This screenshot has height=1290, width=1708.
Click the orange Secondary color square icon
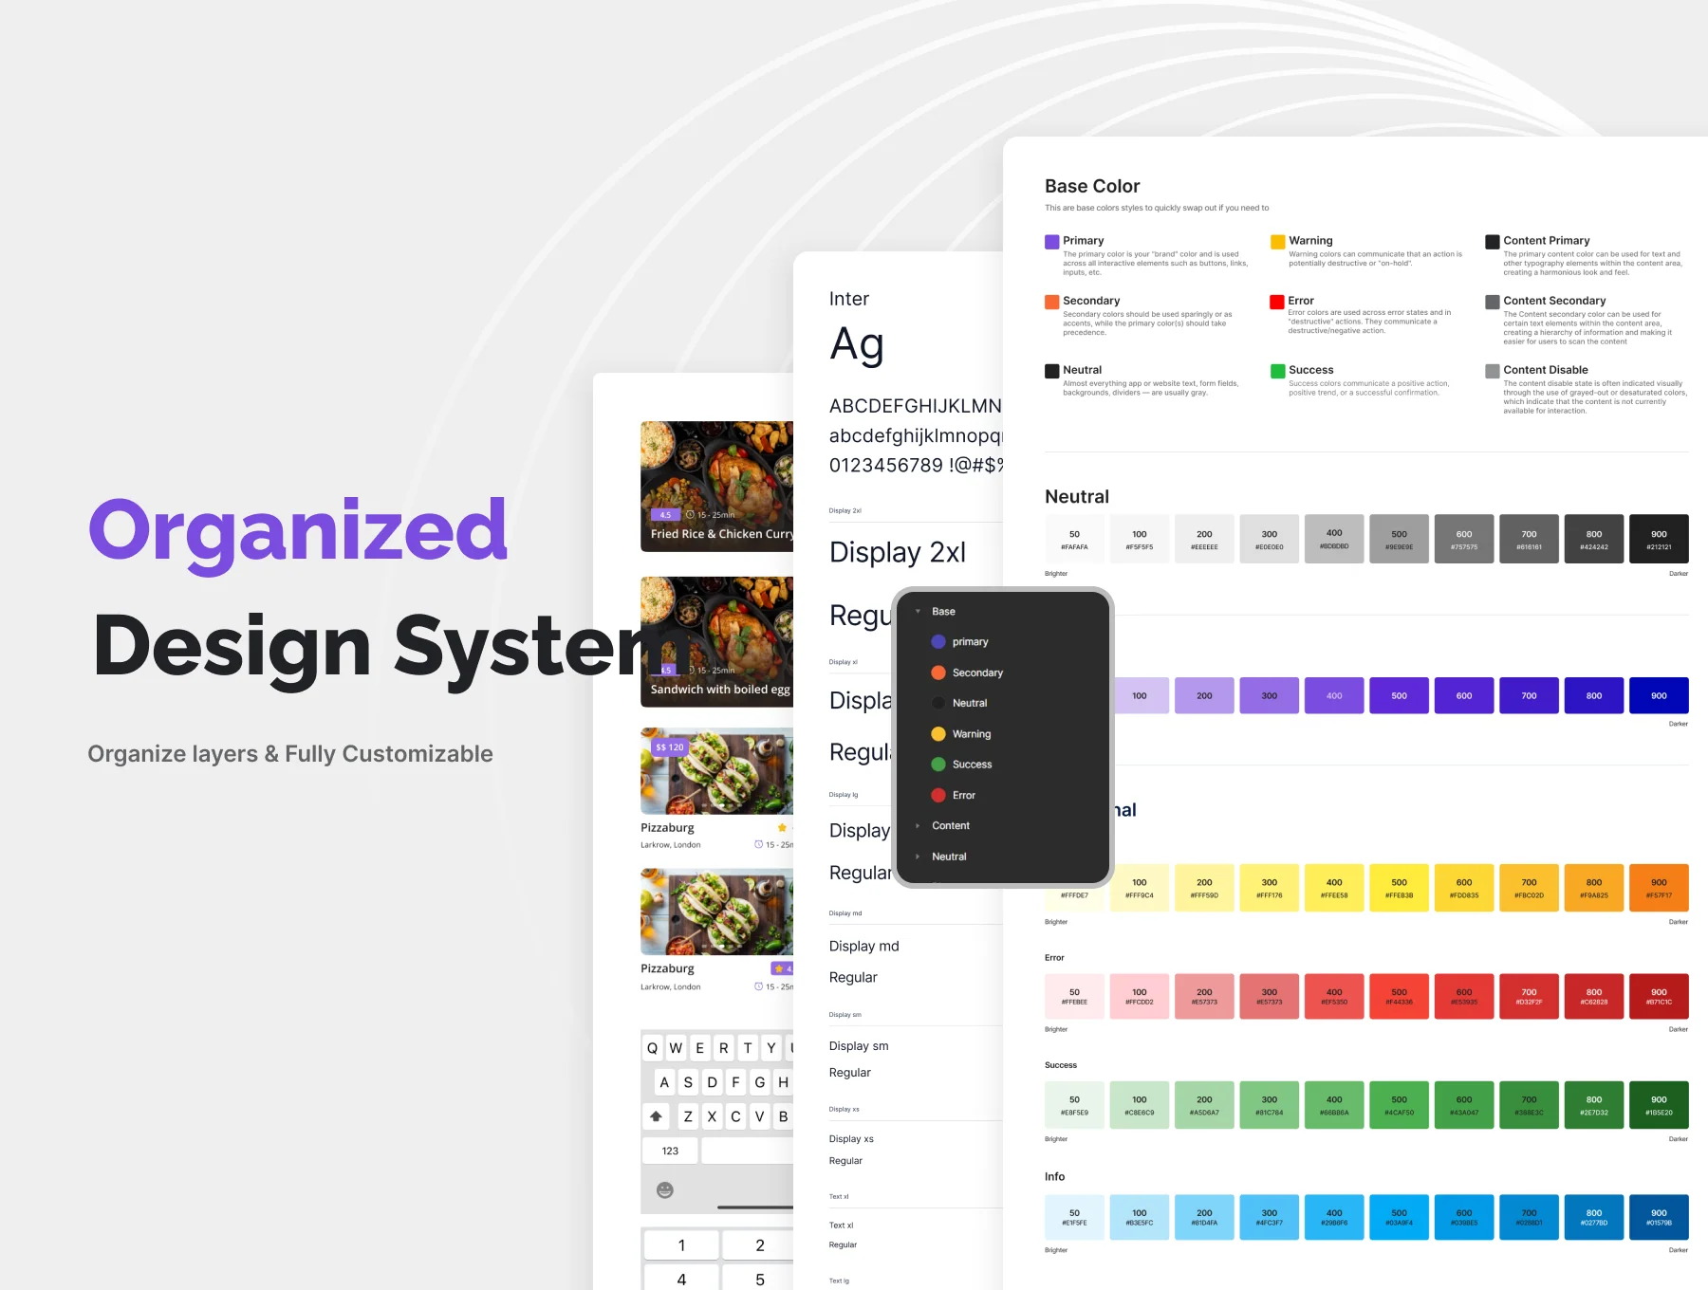(1051, 302)
